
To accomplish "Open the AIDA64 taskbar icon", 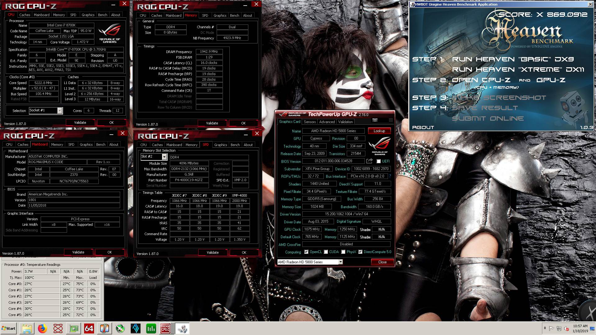I will click(x=89, y=328).
